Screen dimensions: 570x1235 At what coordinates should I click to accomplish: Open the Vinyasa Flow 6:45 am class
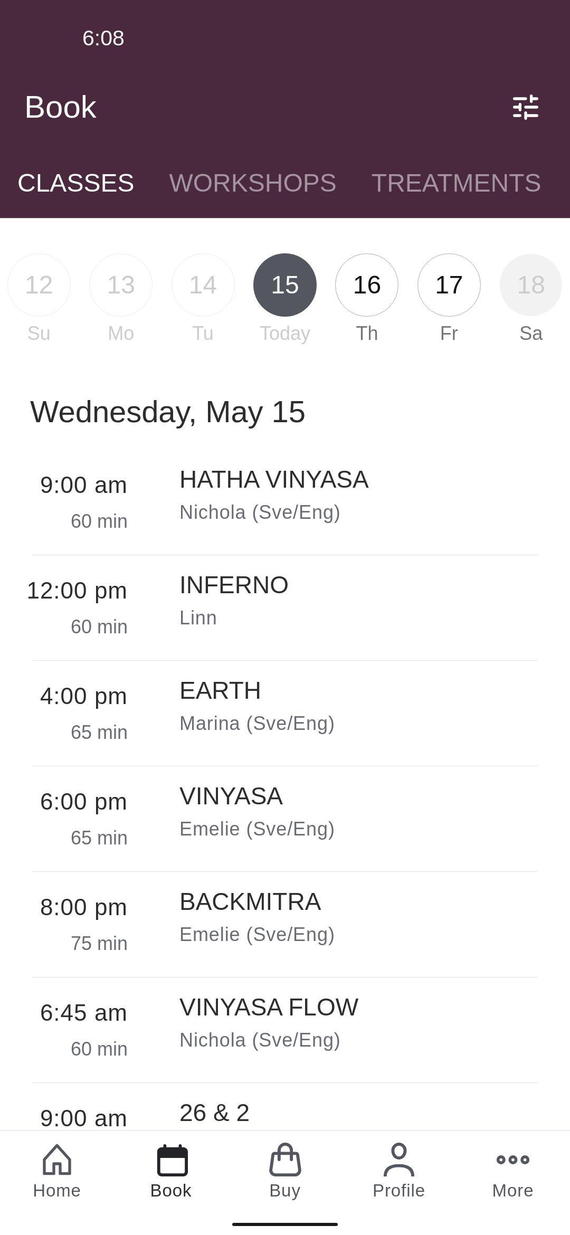point(285,1030)
